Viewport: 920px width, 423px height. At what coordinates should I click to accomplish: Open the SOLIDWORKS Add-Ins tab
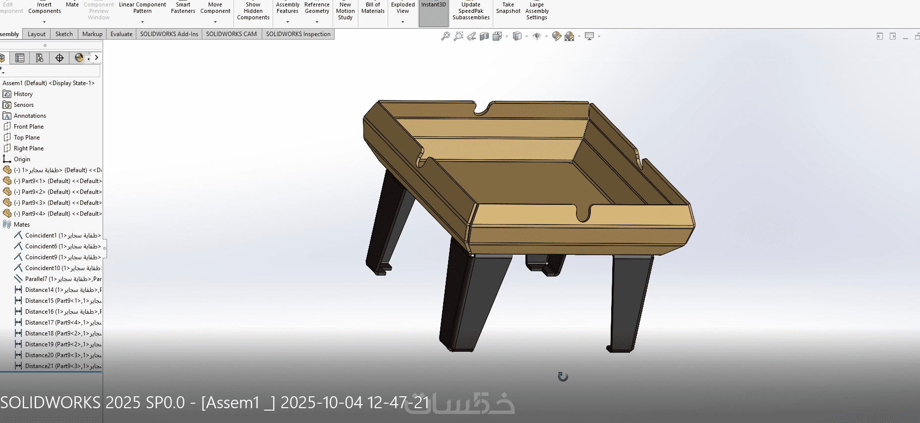[169, 34]
